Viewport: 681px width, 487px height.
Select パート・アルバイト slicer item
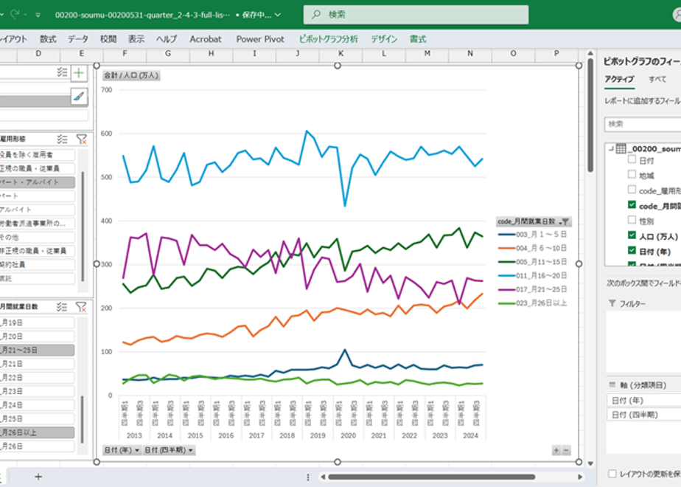click(x=37, y=182)
